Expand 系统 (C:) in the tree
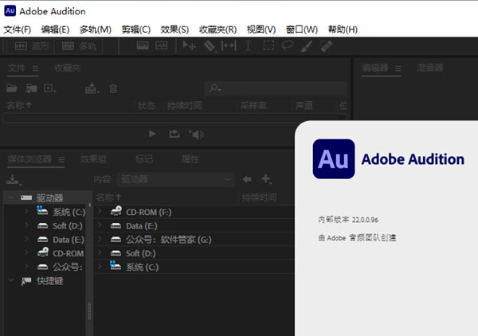 pyautogui.click(x=26, y=211)
